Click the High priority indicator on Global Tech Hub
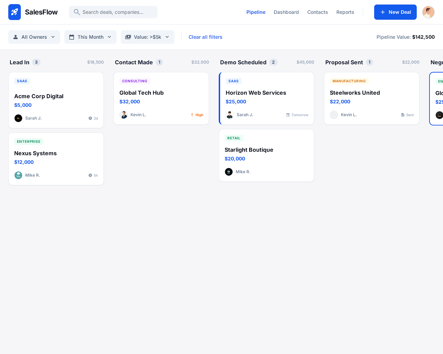Image resolution: width=443 pixels, height=354 pixels. click(x=197, y=115)
